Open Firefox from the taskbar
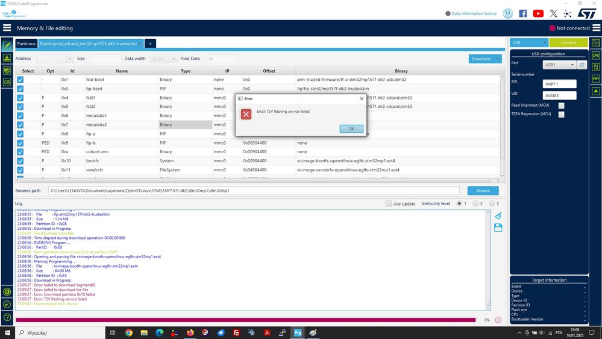This screenshot has height=339, width=602. pyautogui.click(x=190, y=332)
